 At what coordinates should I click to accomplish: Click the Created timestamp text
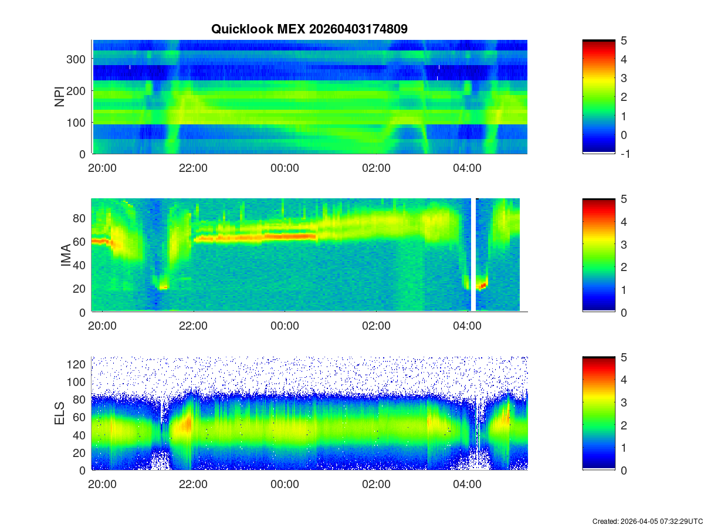coord(647,521)
